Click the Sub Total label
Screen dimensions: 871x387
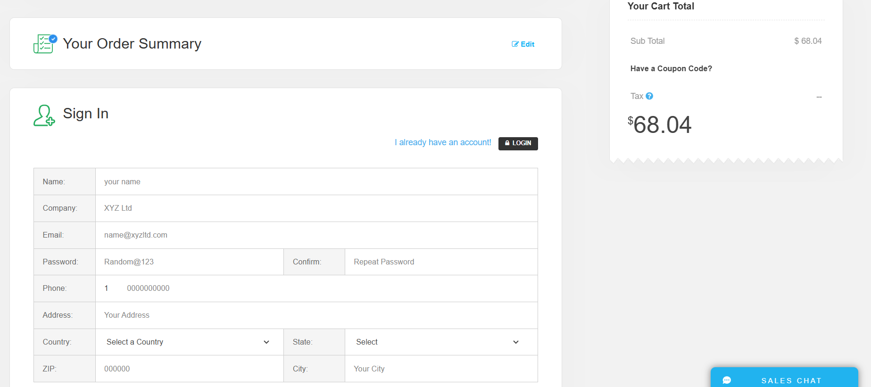(x=647, y=41)
